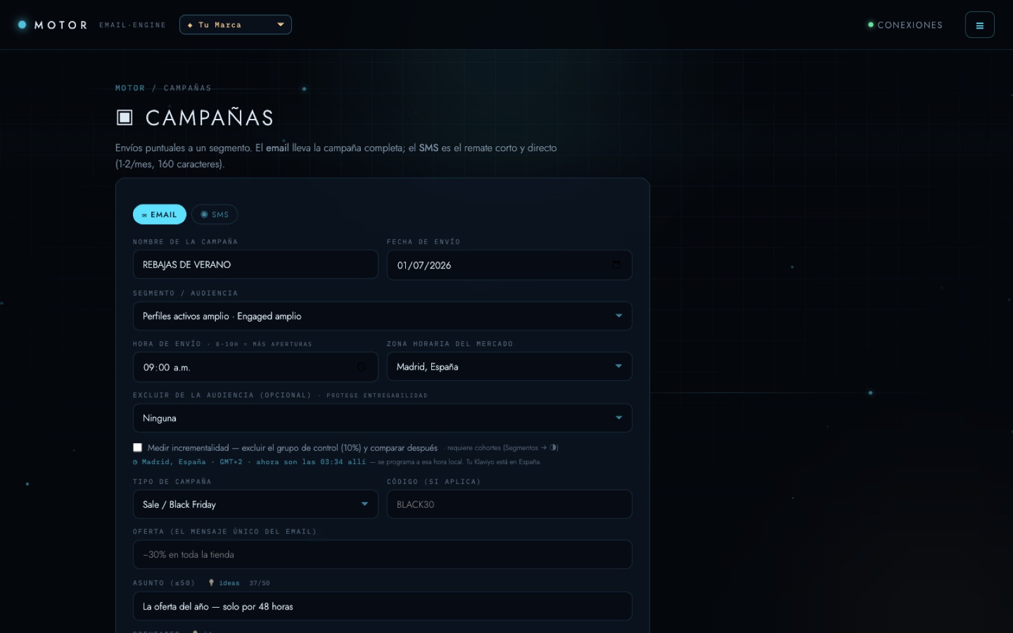Click the calendar icon in the send date field
This screenshot has height=633, width=1013.
[x=616, y=265]
